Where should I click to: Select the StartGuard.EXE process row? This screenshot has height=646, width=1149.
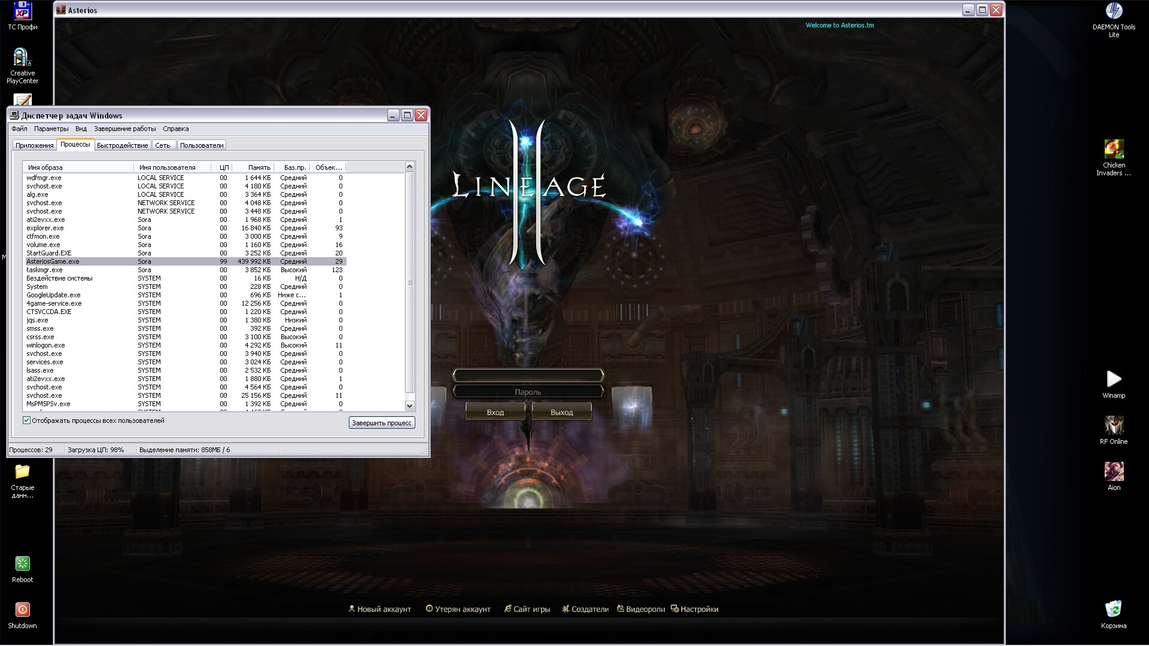click(x=185, y=253)
